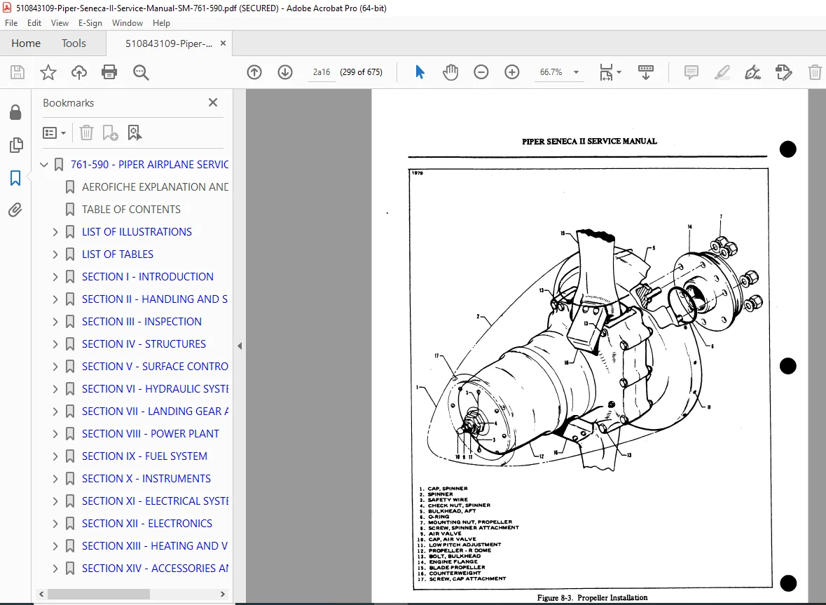Image resolution: width=826 pixels, height=605 pixels.
Task: Close the Bookmarks panel
Action: 213,102
